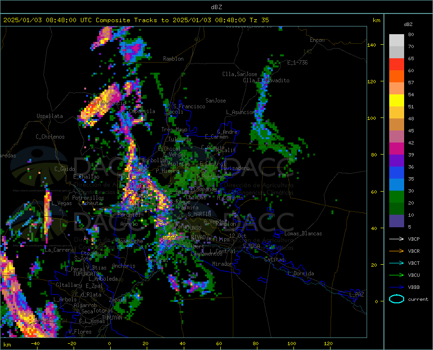This screenshot has height=350, width=433.
Task: Click the 140 km tick on right axis
Action: point(371,45)
